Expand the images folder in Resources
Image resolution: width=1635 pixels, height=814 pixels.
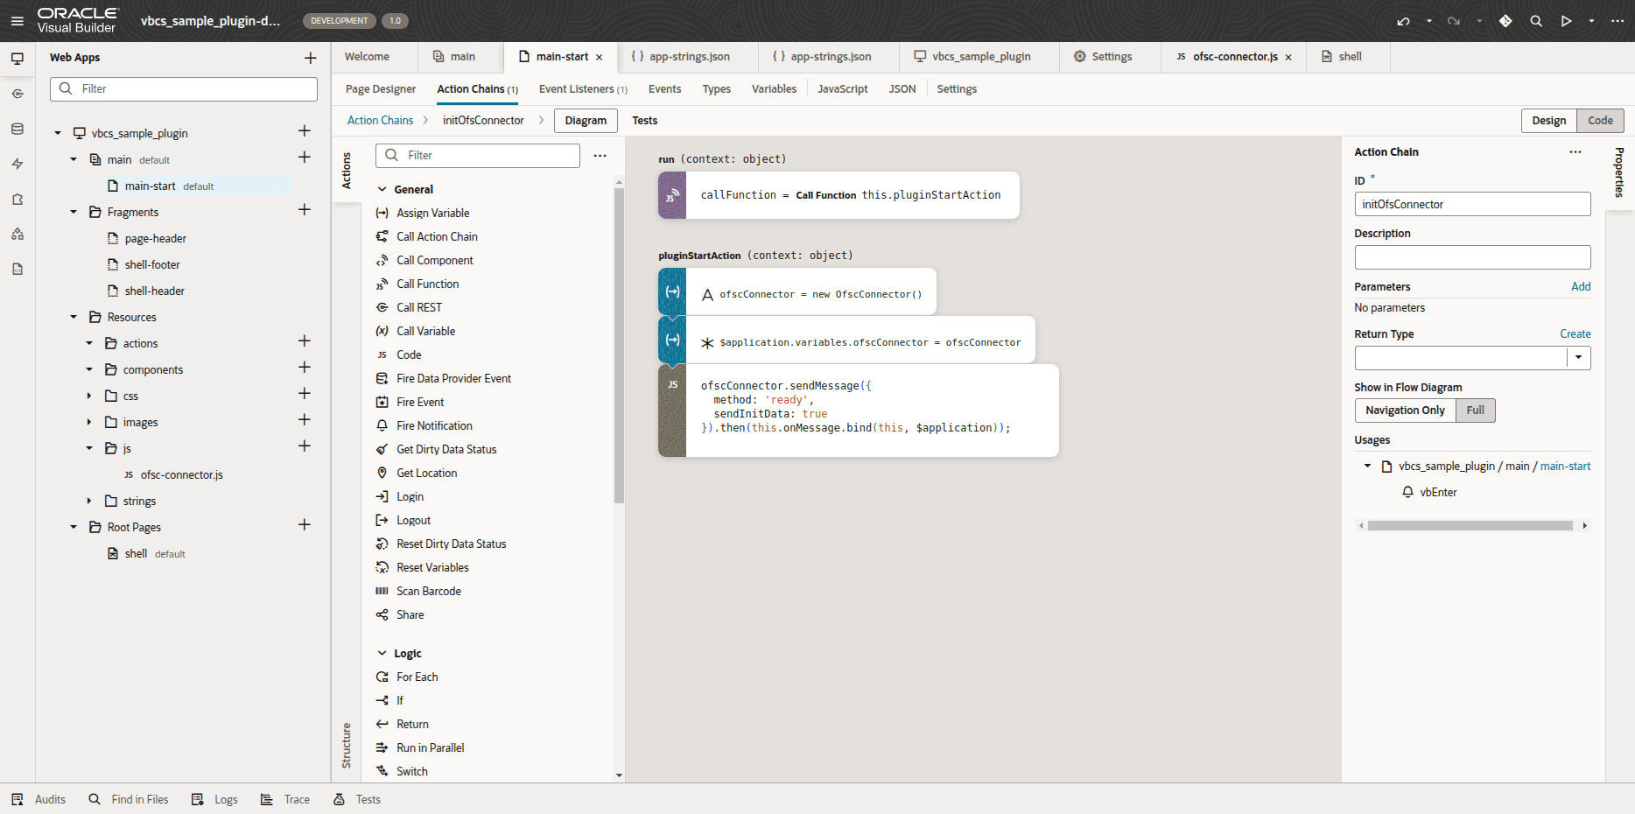click(88, 422)
